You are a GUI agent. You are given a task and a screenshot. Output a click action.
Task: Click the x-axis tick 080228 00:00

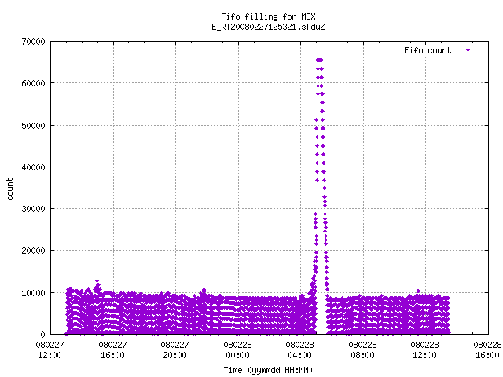[237, 350]
